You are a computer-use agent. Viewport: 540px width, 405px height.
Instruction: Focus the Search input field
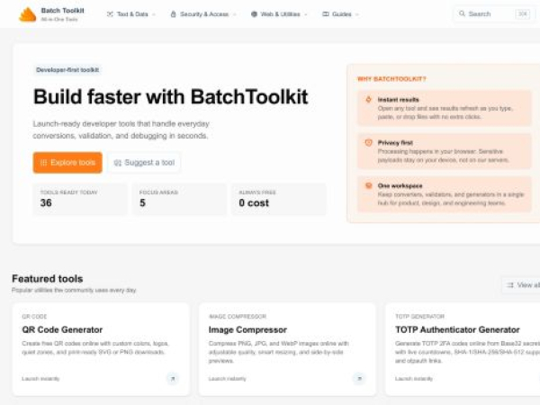[x=494, y=13]
